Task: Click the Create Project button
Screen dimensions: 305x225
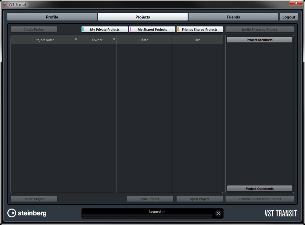Action: tap(34, 30)
